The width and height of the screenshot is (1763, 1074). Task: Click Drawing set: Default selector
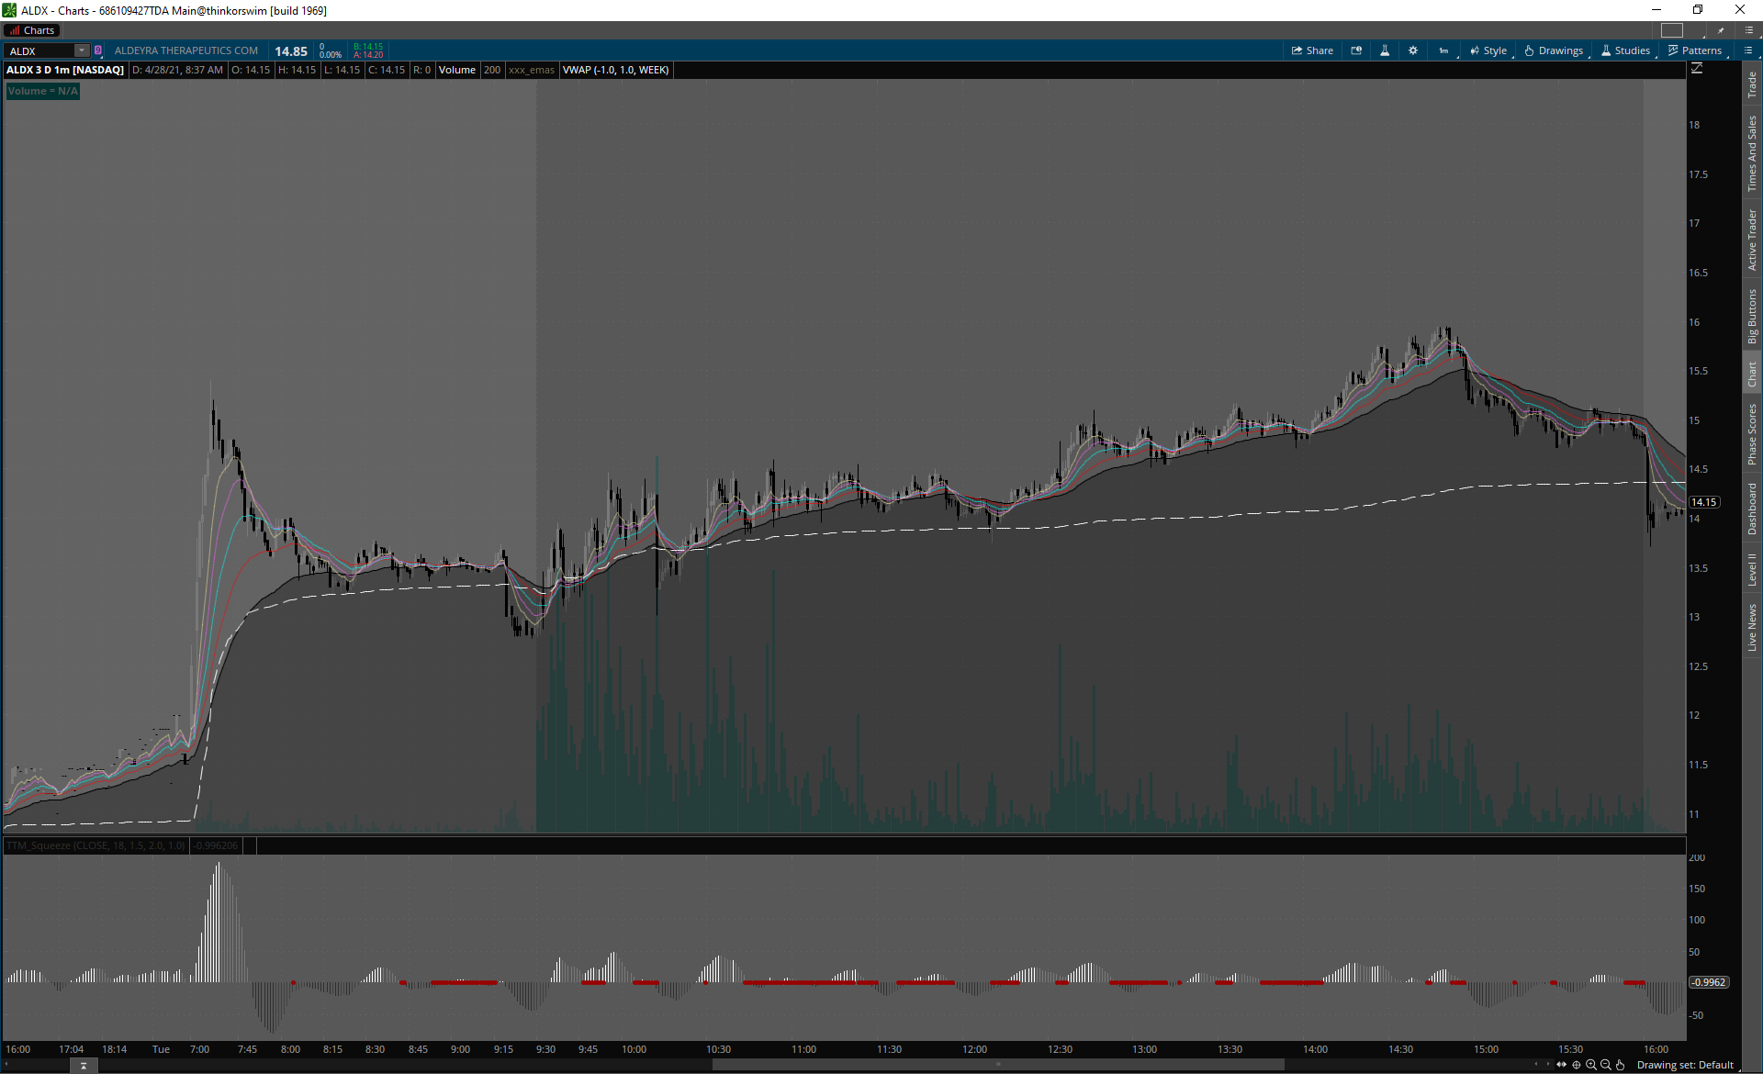[x=1685, y=1065]
